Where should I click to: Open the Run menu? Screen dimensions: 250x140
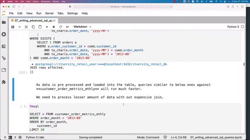(x=39, y=13)
